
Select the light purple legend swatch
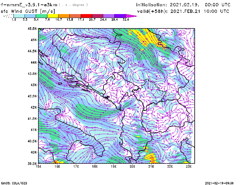pyautogui.click(x=109, y=16)
